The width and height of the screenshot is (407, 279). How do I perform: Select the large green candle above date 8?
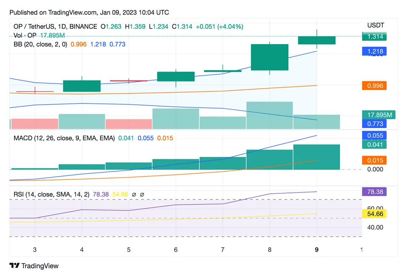click(x=270, y=57)
